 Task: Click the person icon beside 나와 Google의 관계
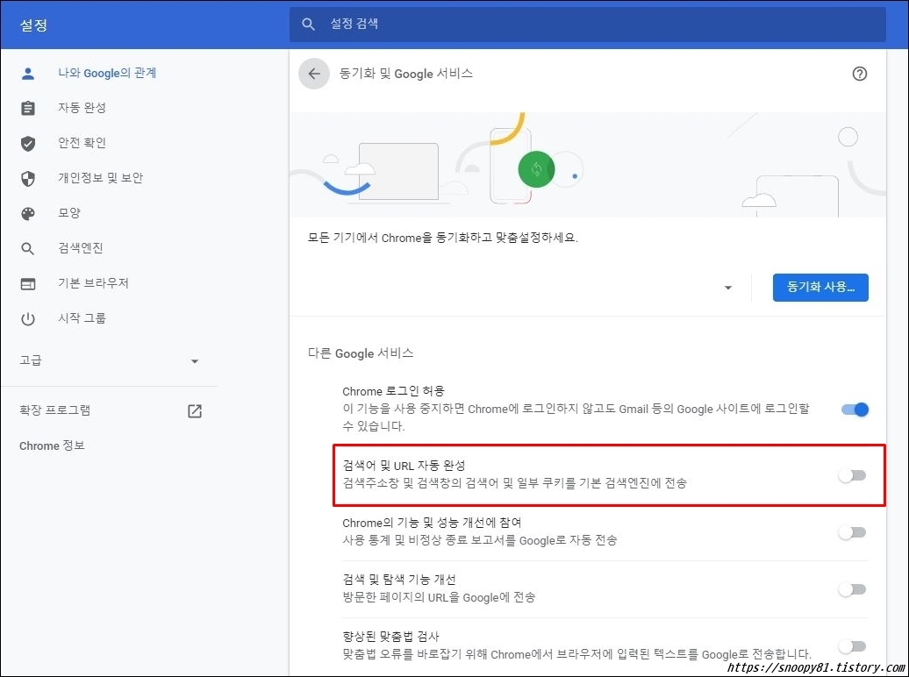click(x=28, y=74)
